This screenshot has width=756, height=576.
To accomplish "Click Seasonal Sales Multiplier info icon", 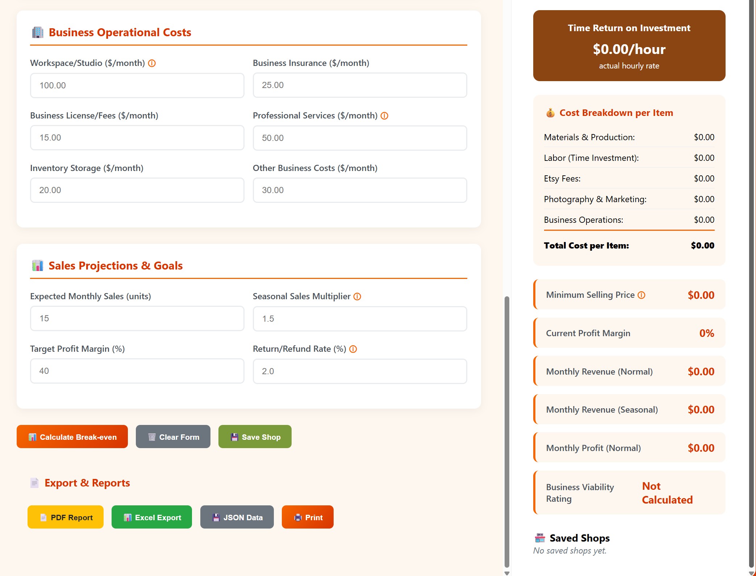I will (357, 297).
